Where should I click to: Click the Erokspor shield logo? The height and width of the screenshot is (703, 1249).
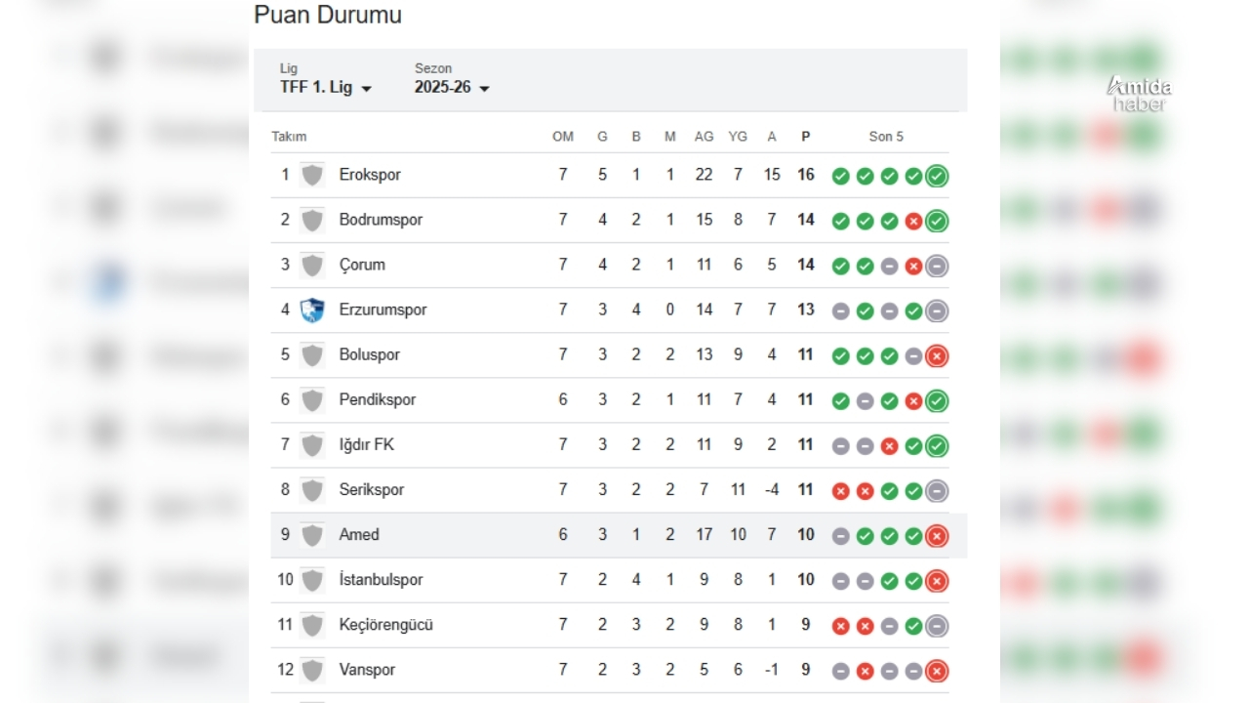click(311, 175)
